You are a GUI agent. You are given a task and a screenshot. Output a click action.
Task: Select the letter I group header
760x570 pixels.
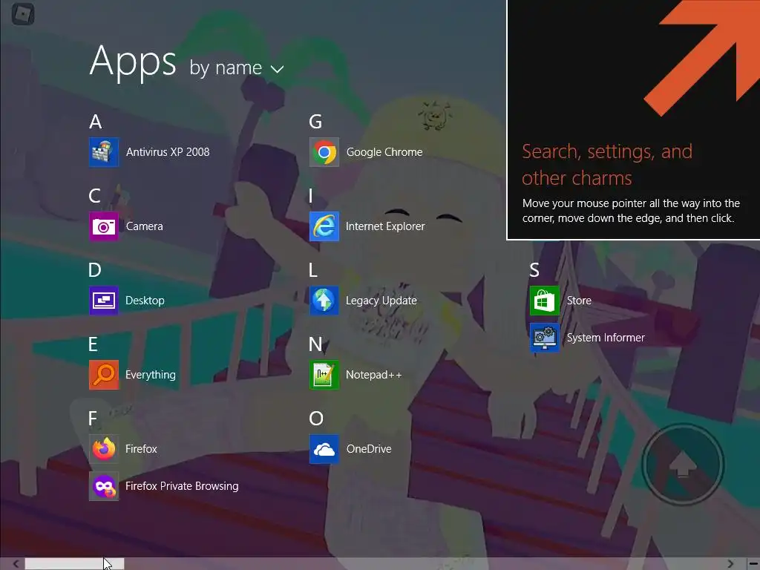[x=311, y=196]
